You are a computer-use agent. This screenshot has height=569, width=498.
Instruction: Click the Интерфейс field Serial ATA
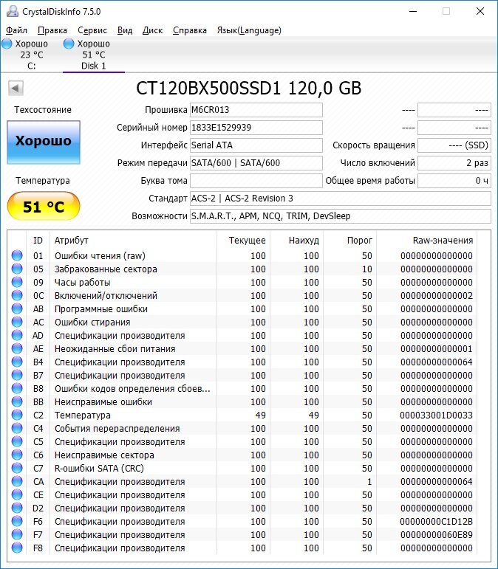[256, 145]
